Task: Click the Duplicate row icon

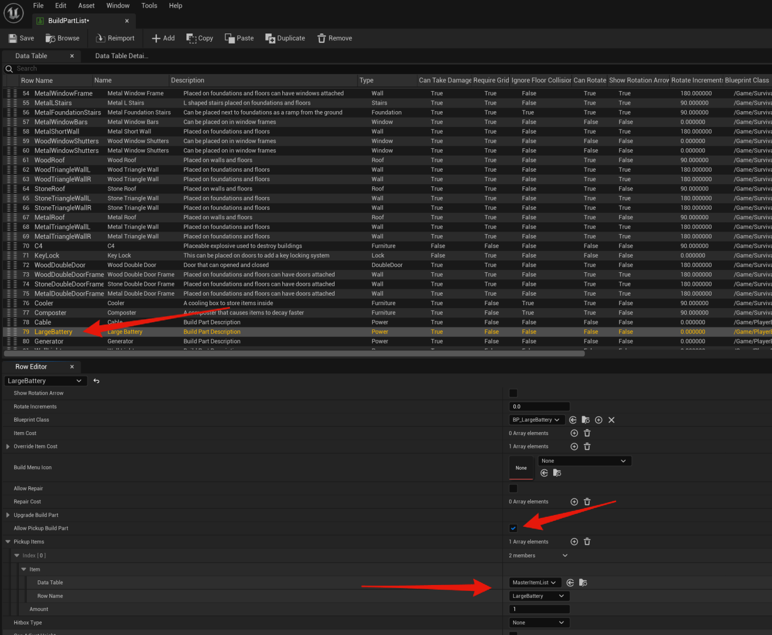Action: [270, 38]
